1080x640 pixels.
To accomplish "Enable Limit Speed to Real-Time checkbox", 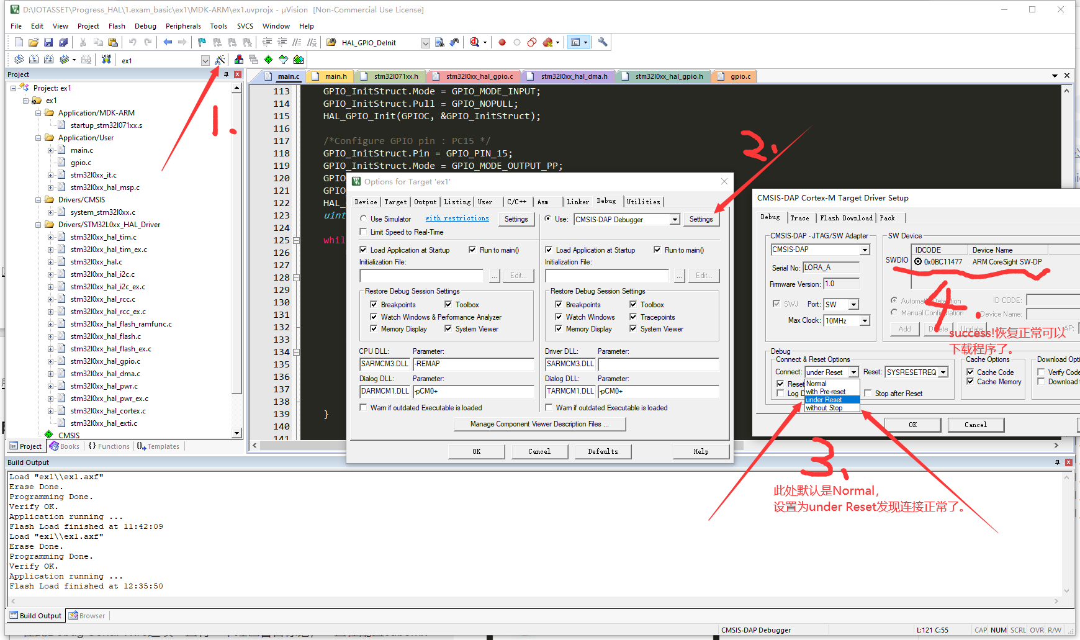I will pos(364,232).
